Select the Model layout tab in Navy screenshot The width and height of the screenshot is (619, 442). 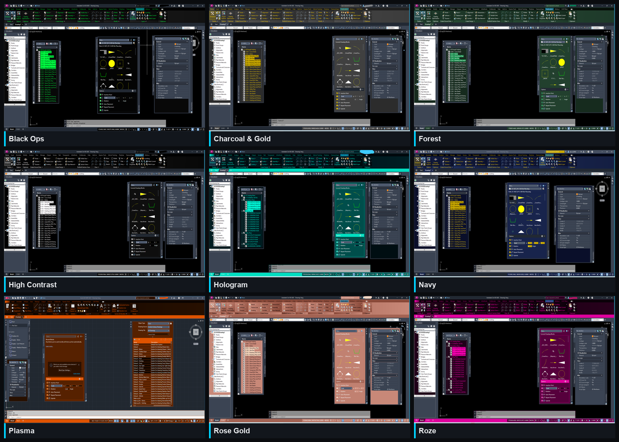click(422, 274)
